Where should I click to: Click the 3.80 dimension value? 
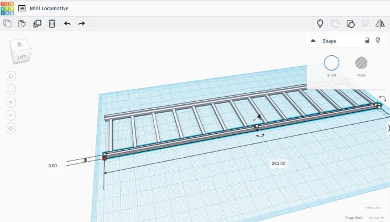(52, 166)
